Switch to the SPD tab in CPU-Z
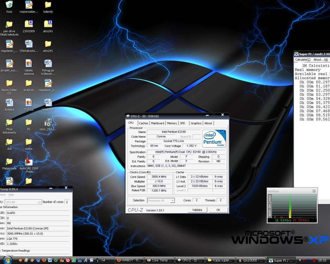Image resolution: width=330 pixels, height=264 pixels. pyautogui.click(x=183, y=123)
